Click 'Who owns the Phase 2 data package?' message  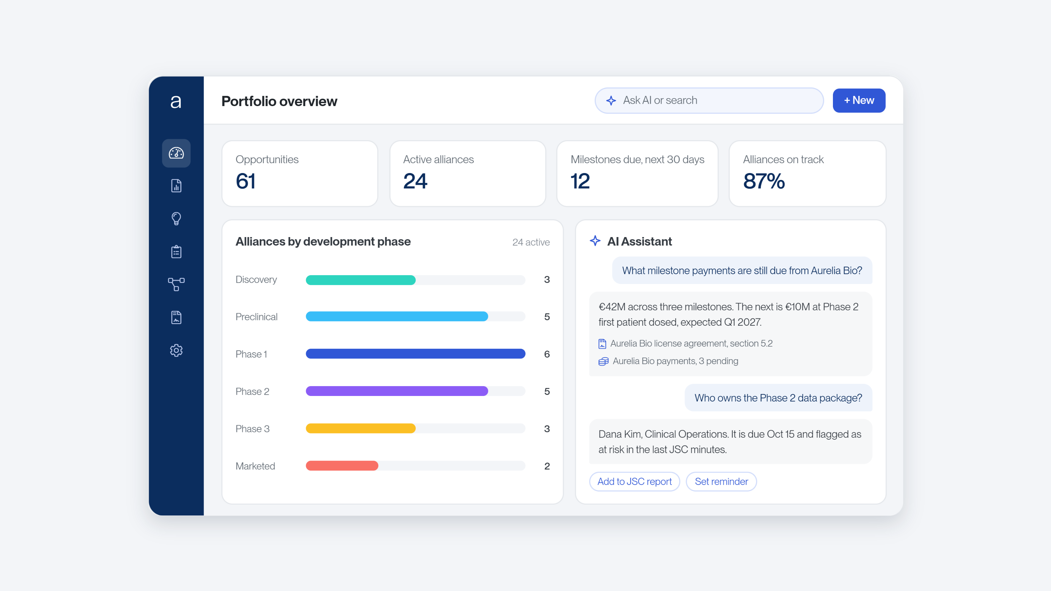[x=778, y=398]
